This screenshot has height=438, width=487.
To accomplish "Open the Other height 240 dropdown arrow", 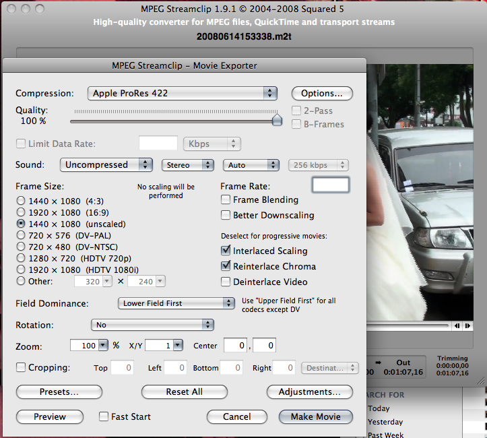I will click(160, 282).
